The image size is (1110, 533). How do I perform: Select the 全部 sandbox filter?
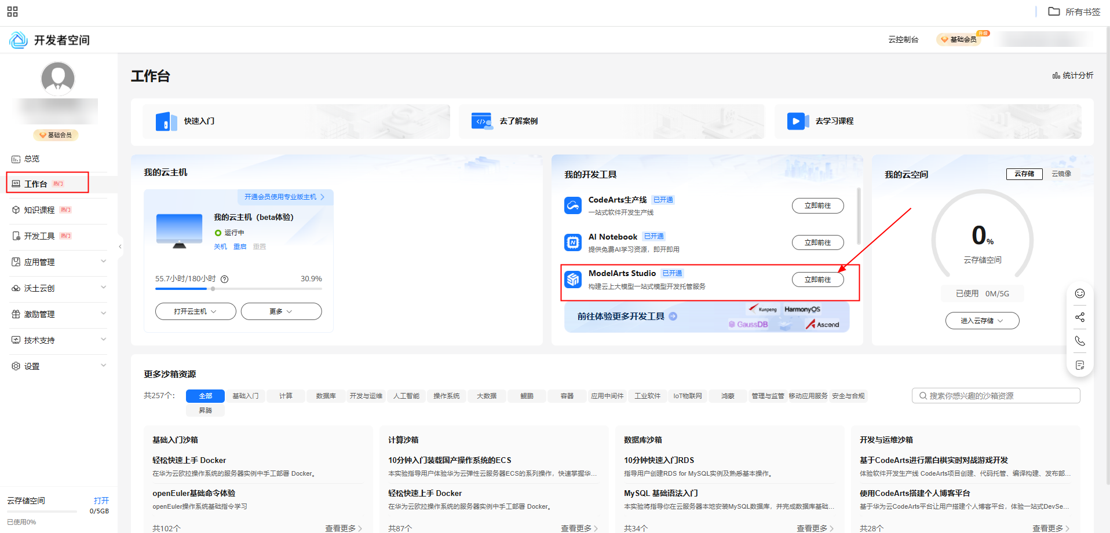[x=205, y=396]
